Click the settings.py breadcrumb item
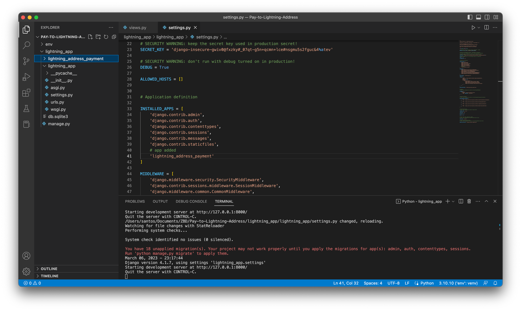The image size is (521, 311). (207, 37)
